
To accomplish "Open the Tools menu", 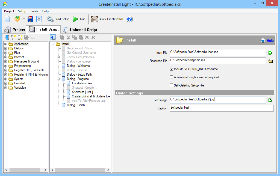I will 34,11.
